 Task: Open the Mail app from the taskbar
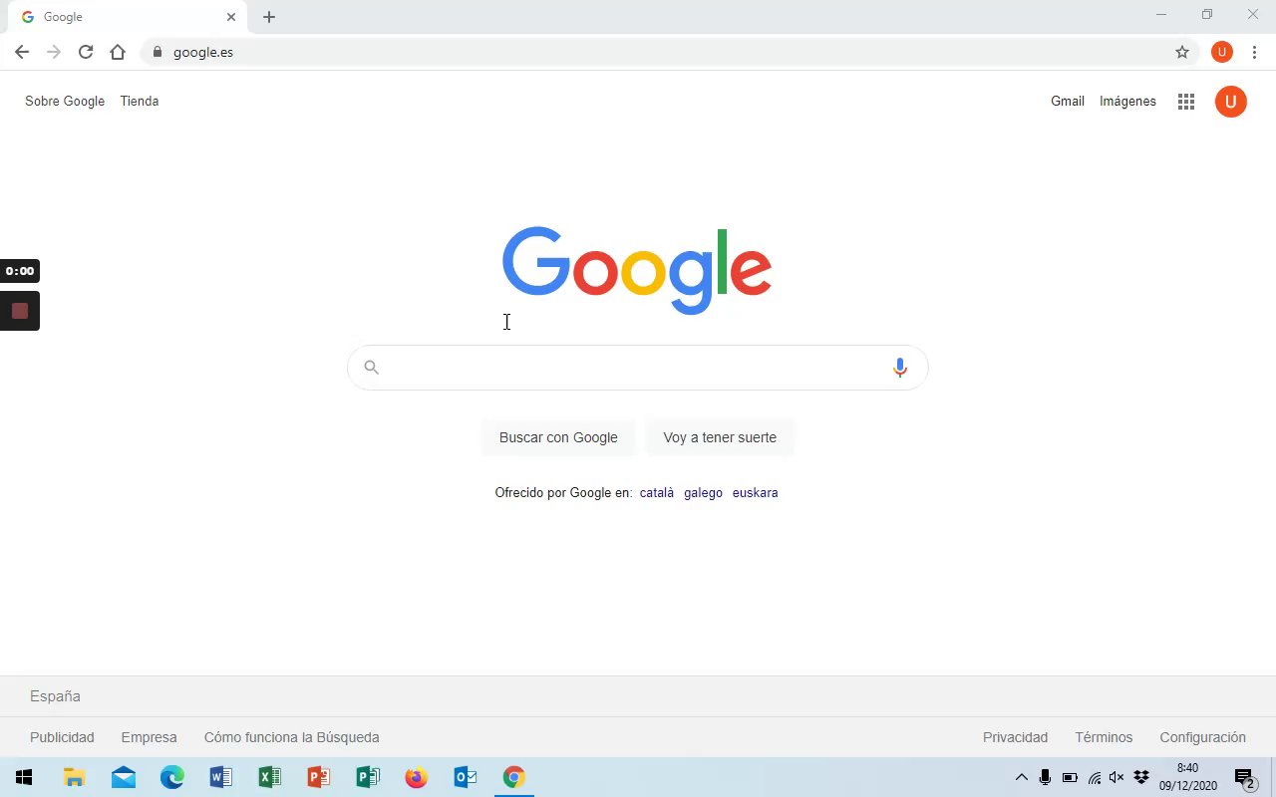coord(124,777)
